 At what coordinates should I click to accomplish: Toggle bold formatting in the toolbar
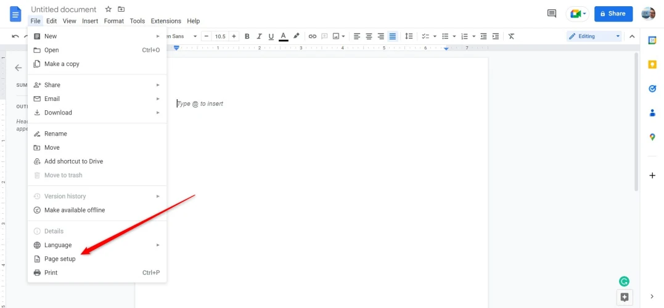pos(247,36)
